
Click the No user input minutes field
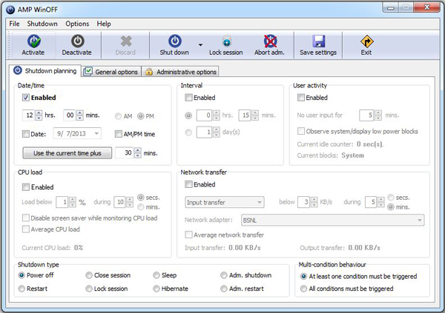point(366,115)
